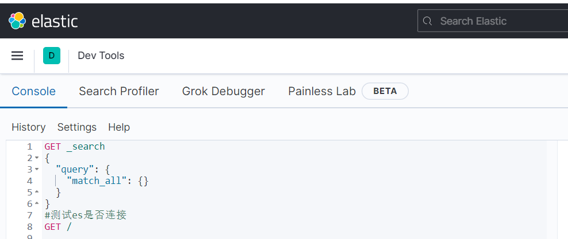This screenshot has height=239, width=568.
Task: Click the elastic wordmark text
Action: click(55, 22)
